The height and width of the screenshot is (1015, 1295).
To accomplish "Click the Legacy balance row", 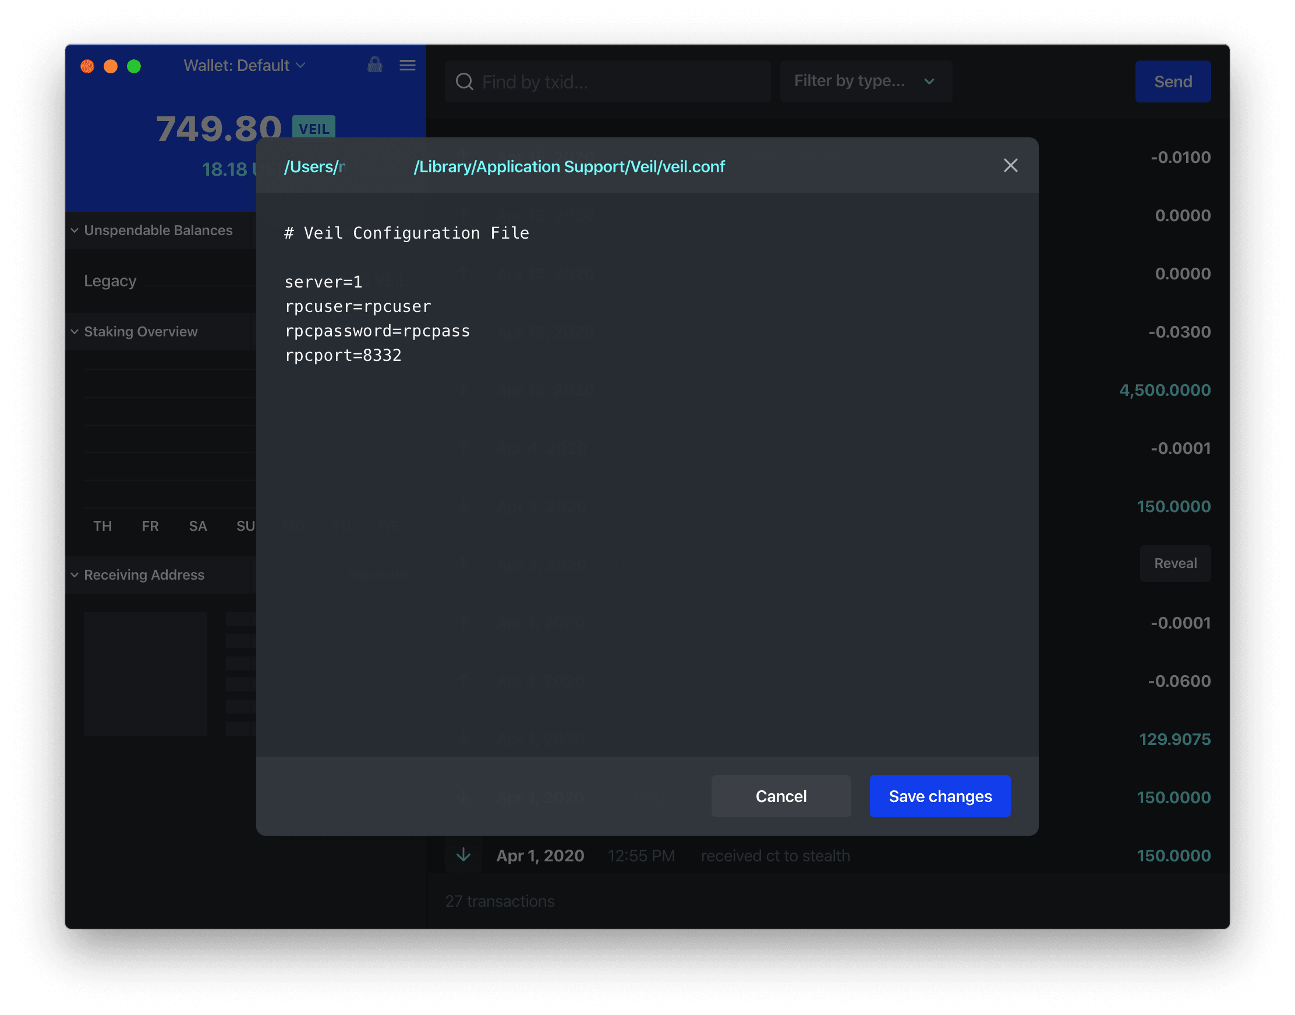I will (x=169, y=281).
